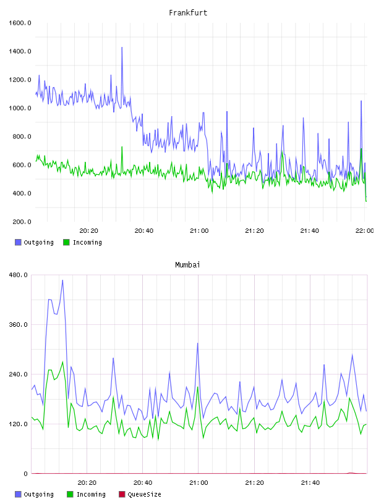Click the 22:00 time label in Frankfurt chart

pyautogui.click(x=365, y=231)
